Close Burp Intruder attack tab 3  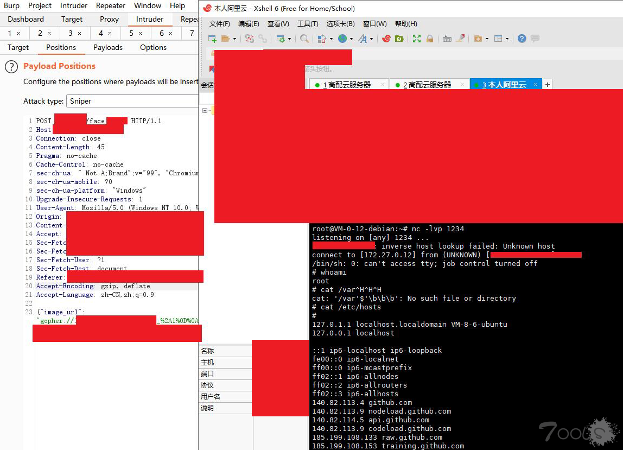(79, 34)
